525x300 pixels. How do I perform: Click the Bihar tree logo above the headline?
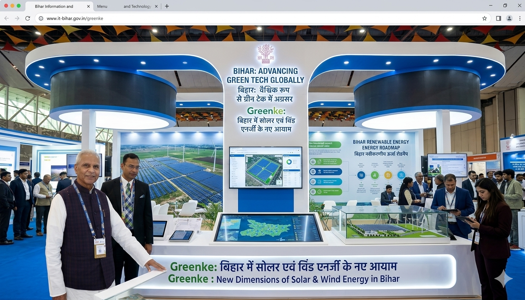click(265, 54)
